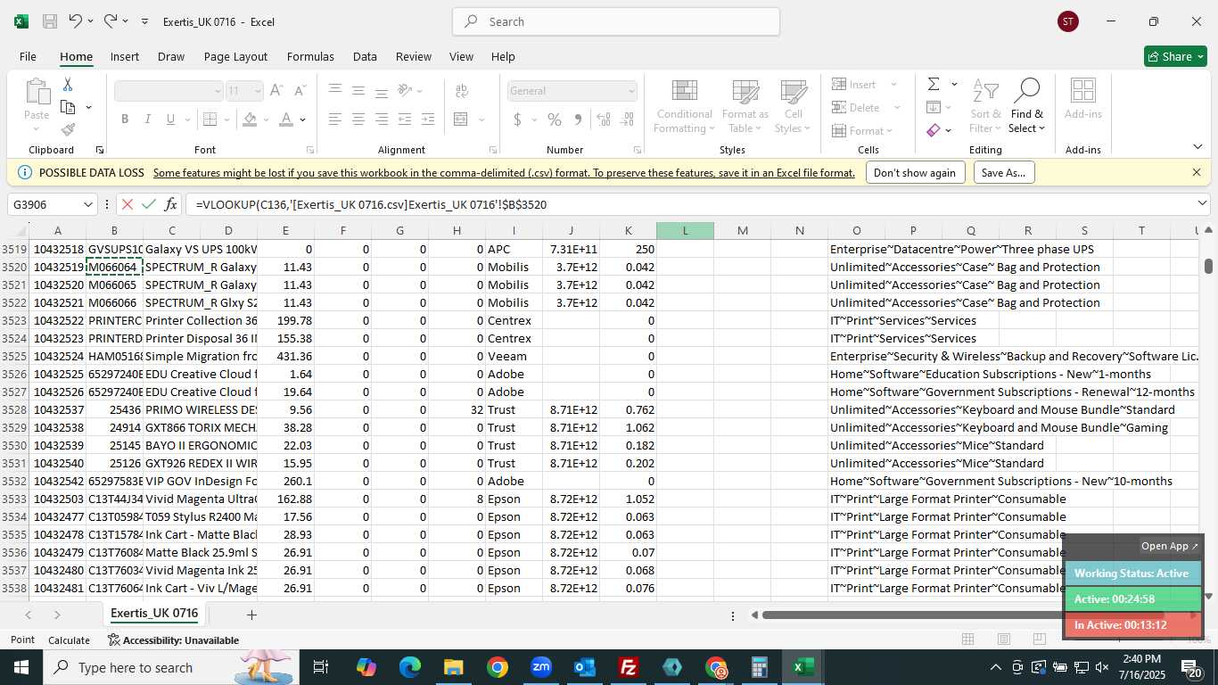Collapse the ribbon with the chevron

[1197, 147]
